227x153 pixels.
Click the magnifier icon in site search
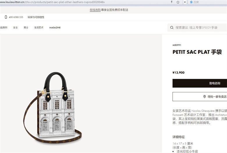[x=172, y=28]
